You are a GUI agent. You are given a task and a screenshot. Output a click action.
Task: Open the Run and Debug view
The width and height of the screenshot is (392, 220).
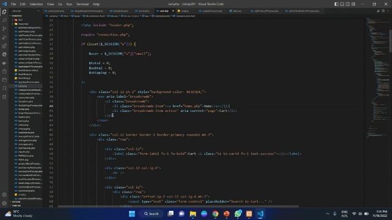(4, 37)
